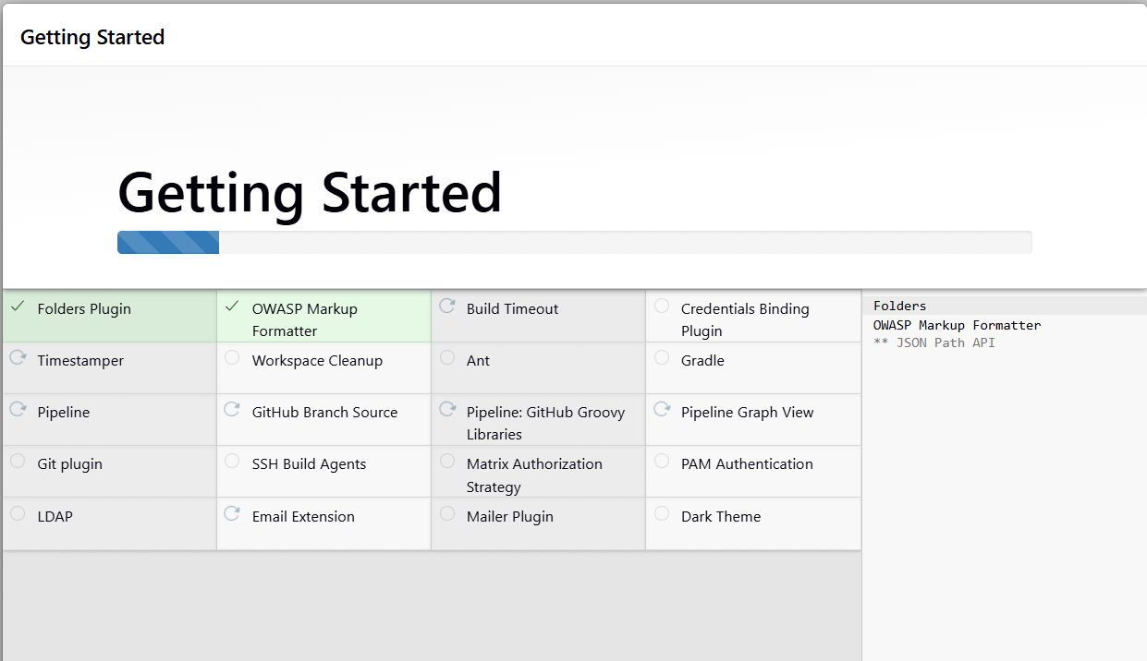Click the small Getting Started header title
The width and height of the screenshot is (1147, 661).
click(x=92, y=37)
